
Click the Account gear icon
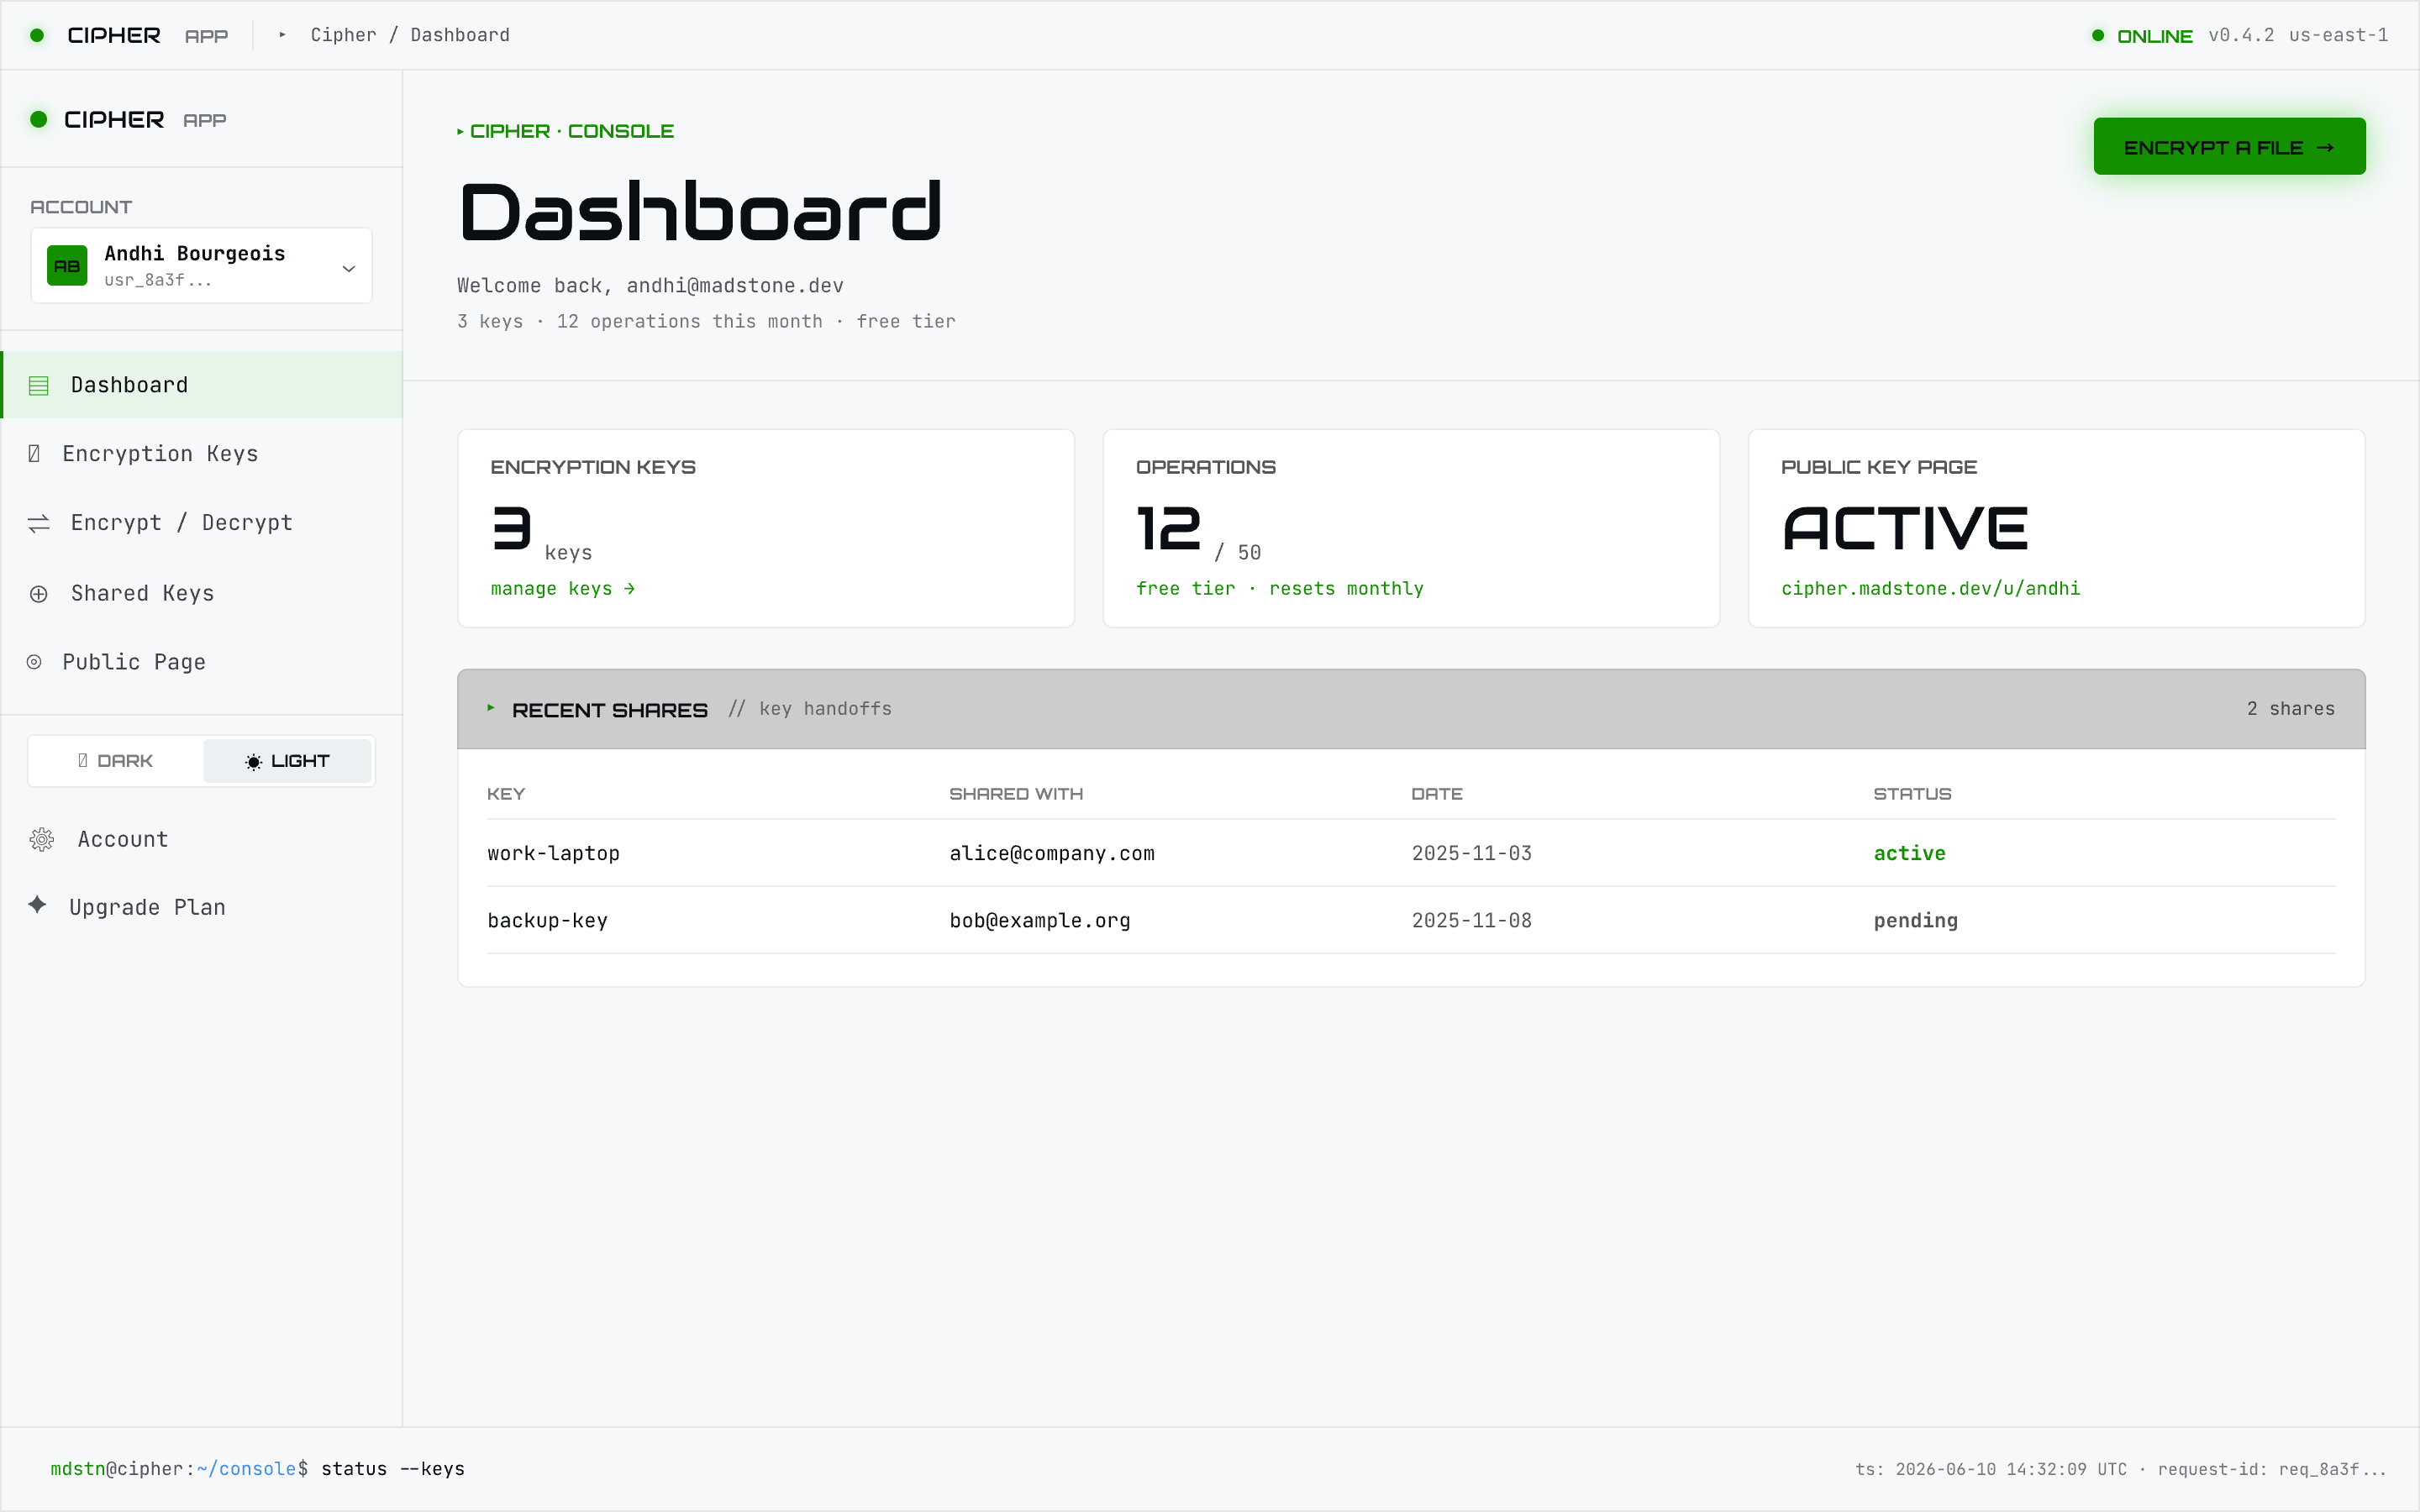42,839
